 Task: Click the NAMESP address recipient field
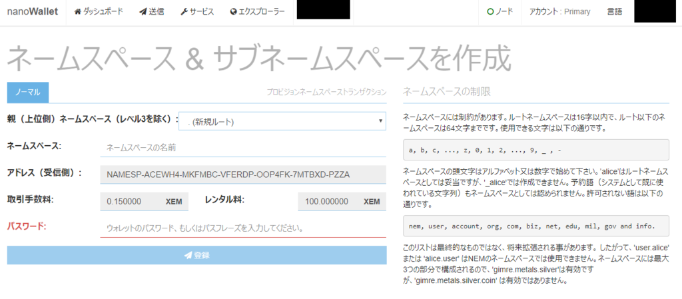243,174
